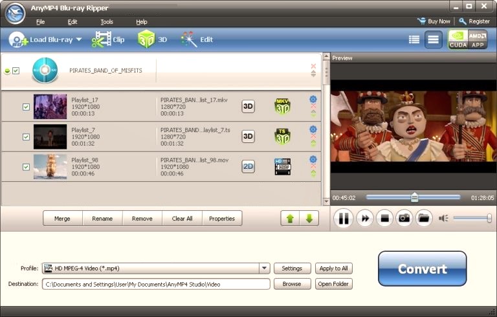Toggle NVIDIA CUDA acceleration
497x317 pixels.
pos(458,39)
